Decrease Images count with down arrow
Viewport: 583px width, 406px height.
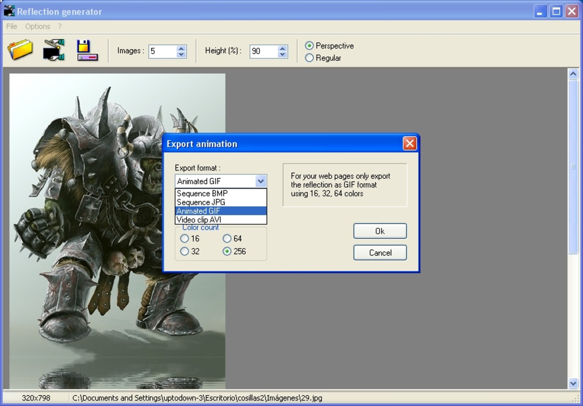pos(181,54)
